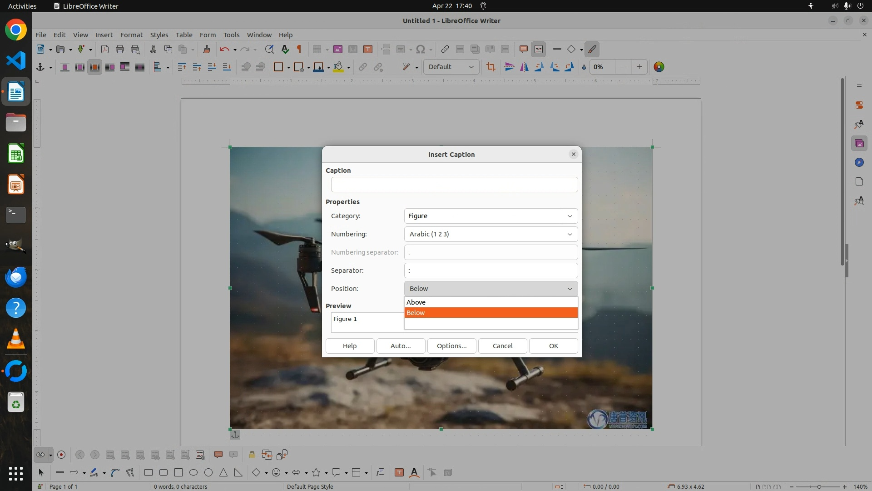
Task: Open the sidebar Gallery panel icon
Action: [x=859, y=143]
